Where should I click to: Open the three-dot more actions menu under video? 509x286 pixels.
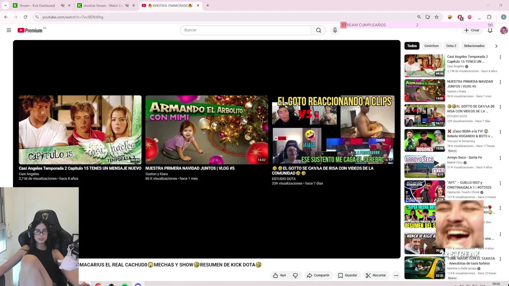[396, 275]
